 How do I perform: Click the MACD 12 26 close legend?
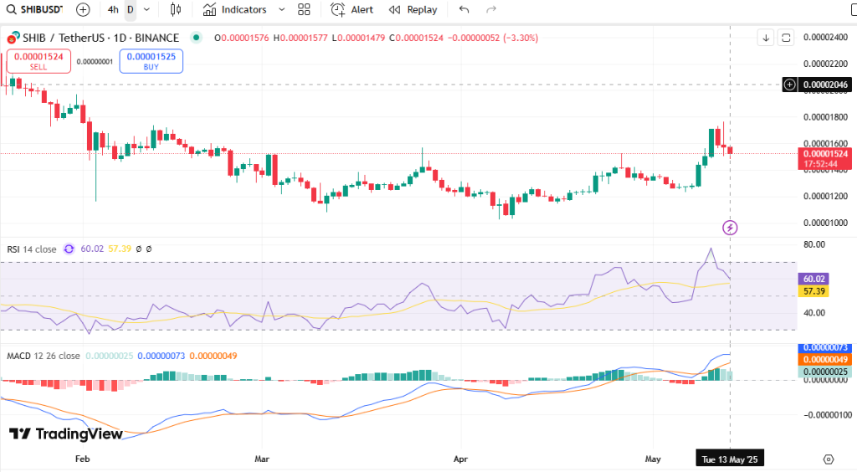click(x=44, y=356)
